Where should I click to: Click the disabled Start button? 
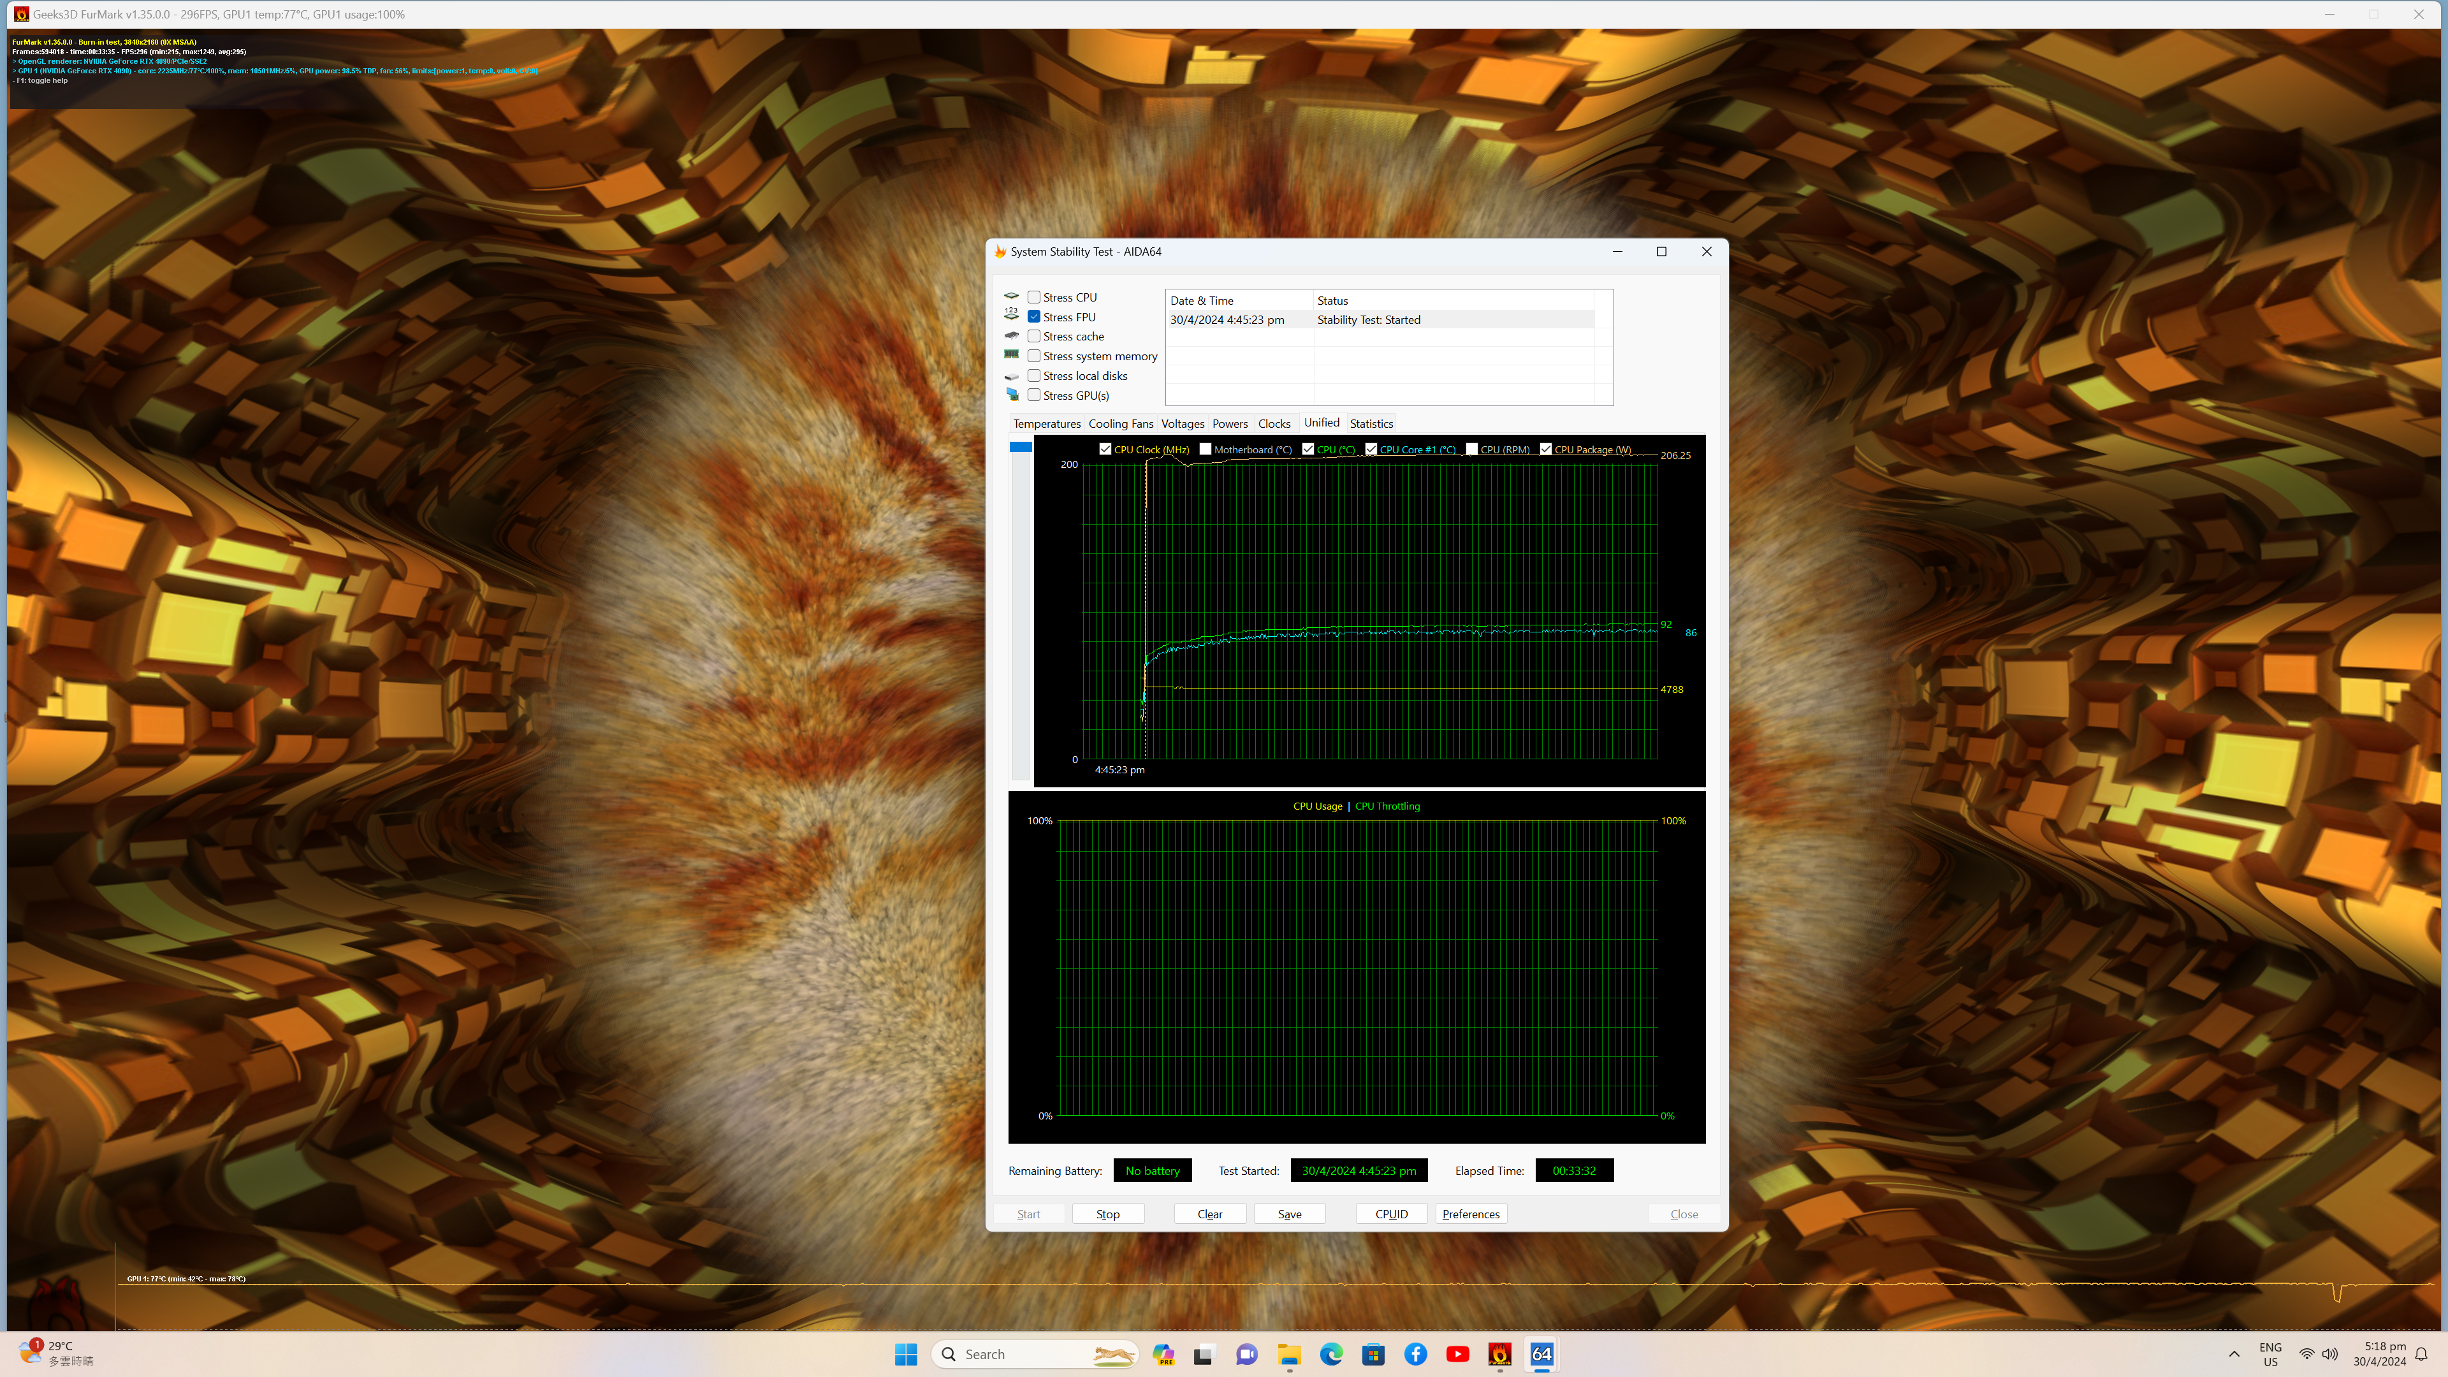pos(1028,1214)
